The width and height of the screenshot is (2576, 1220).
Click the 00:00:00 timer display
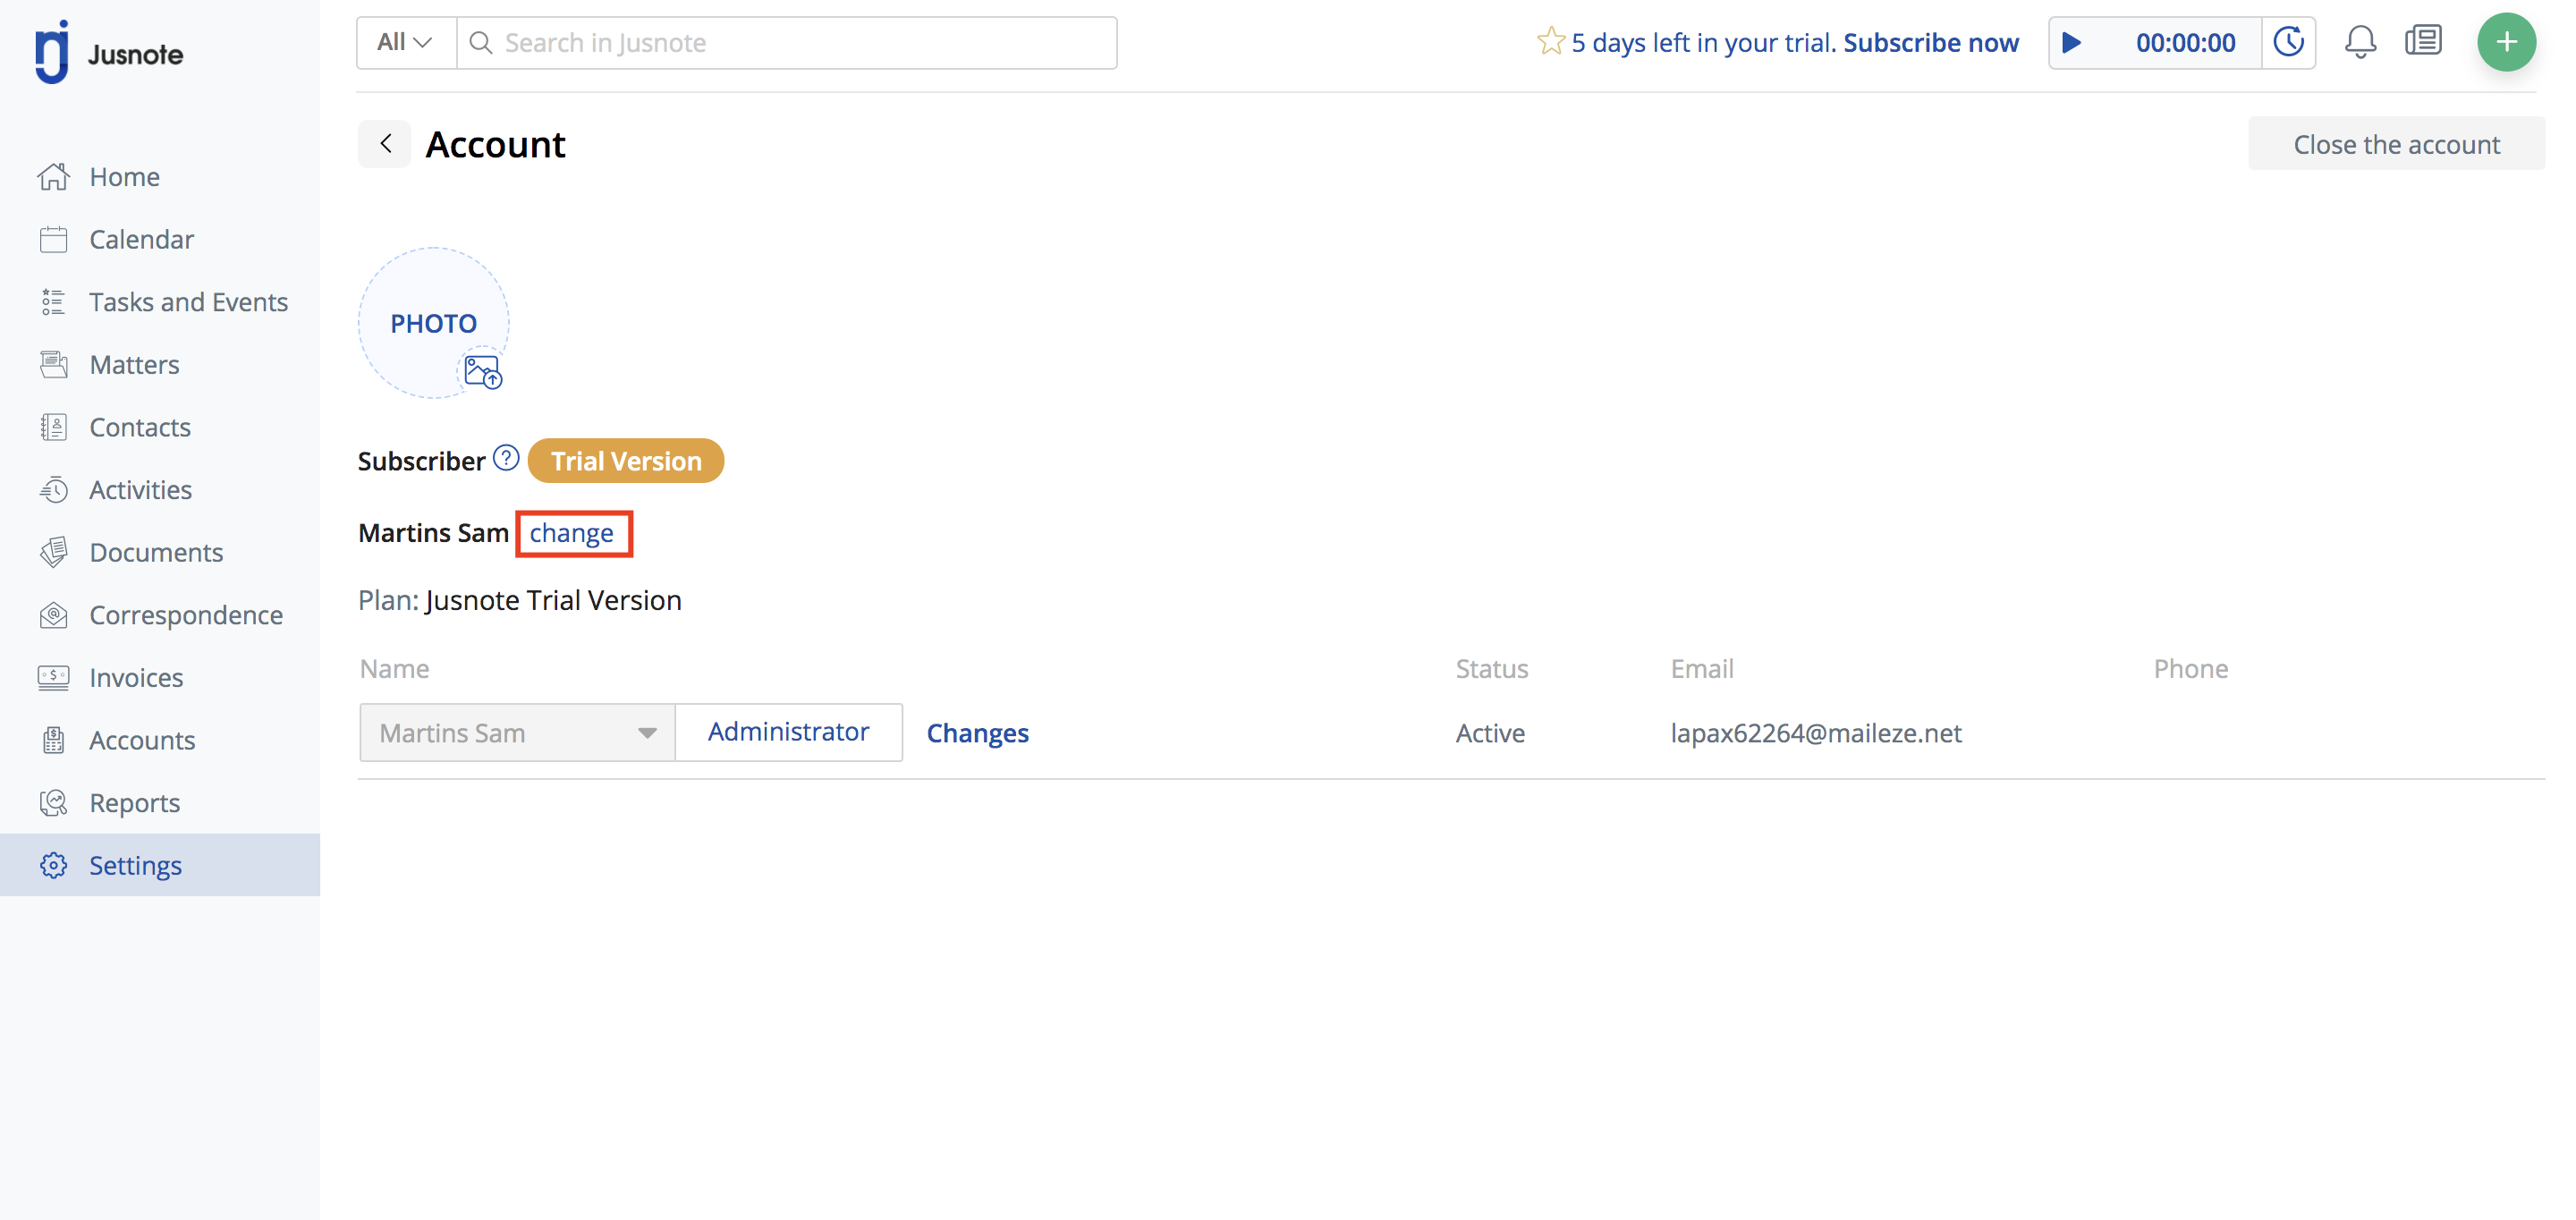pos(2185,43)
